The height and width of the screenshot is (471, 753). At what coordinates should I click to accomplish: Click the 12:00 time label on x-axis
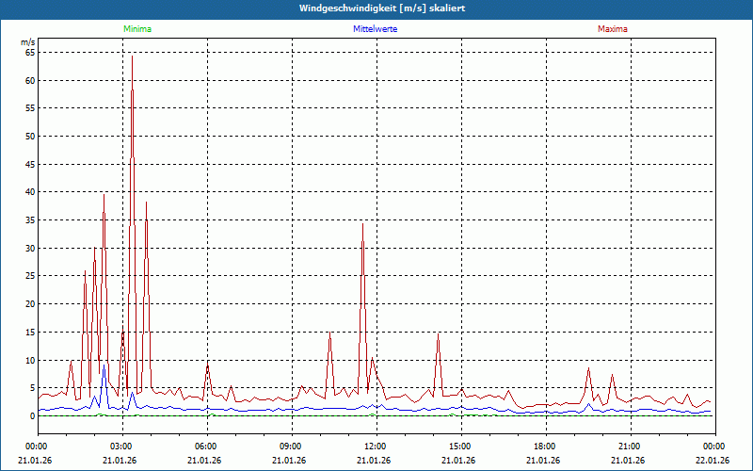click(375, 447)
